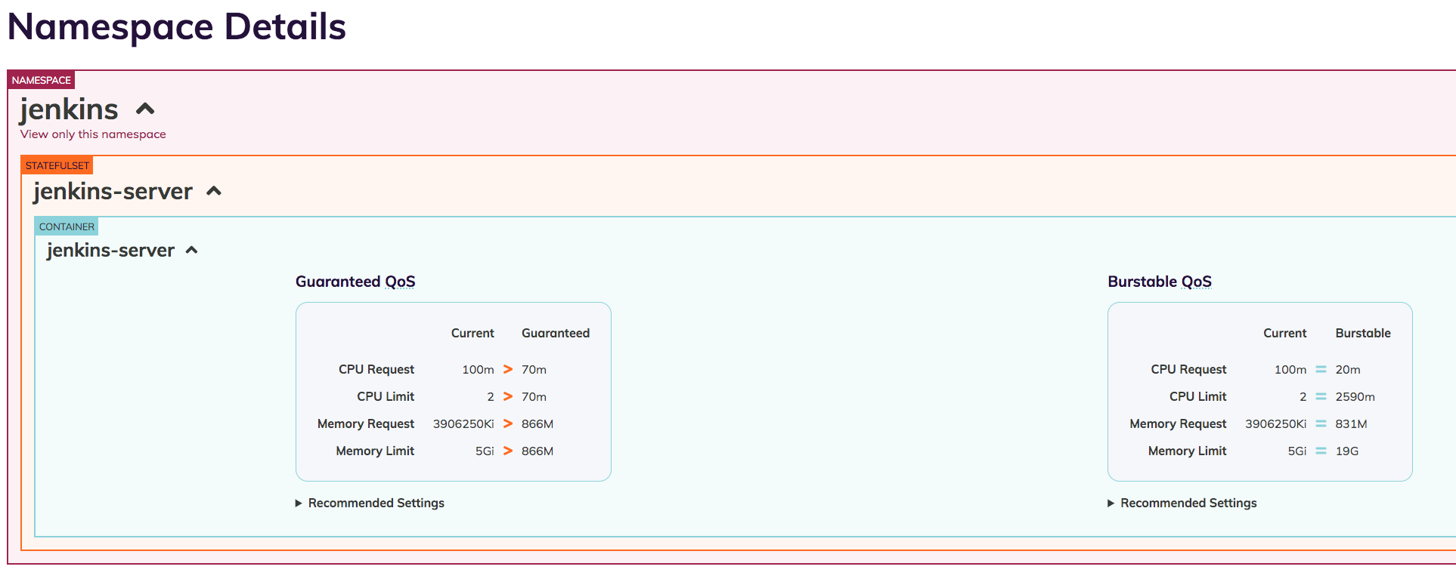Click the greater-than icon for Guaranteed Memory Request
The width and height of the screenshot is (1456, 585).
[x=508, y=423]
